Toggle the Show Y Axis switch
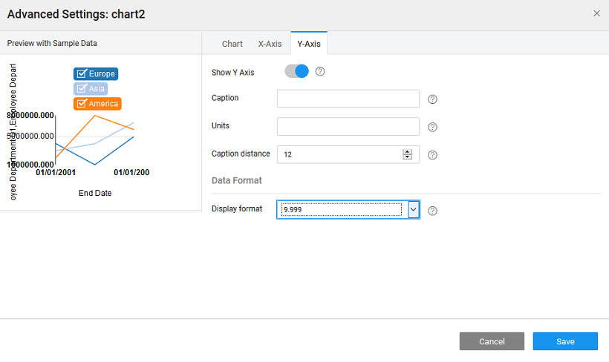This screenshot has width=609, height=362. coord(296,71)
